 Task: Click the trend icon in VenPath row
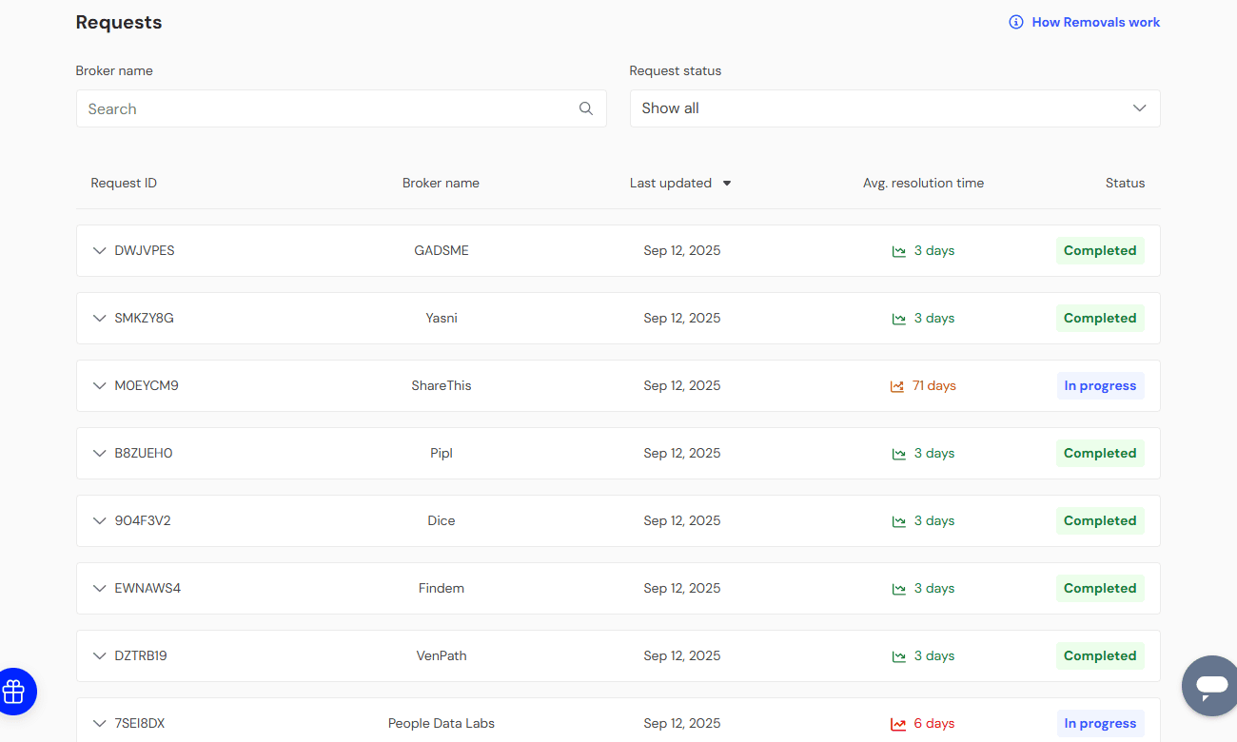tap(898, 656)
